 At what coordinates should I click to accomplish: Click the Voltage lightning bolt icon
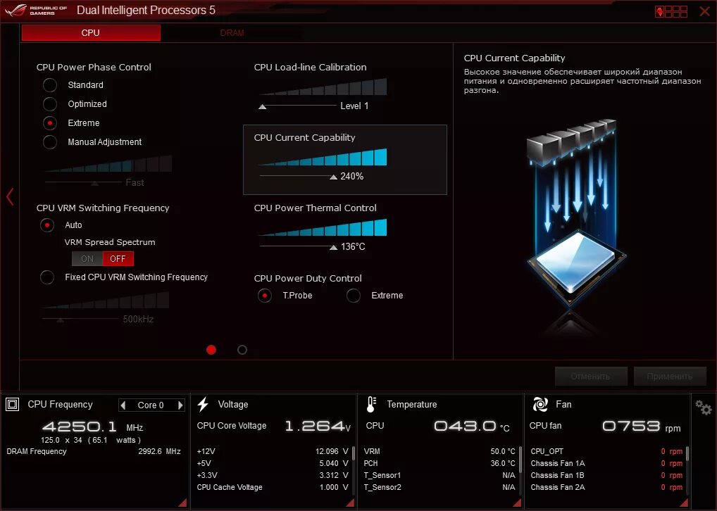[x=203, y=405]
